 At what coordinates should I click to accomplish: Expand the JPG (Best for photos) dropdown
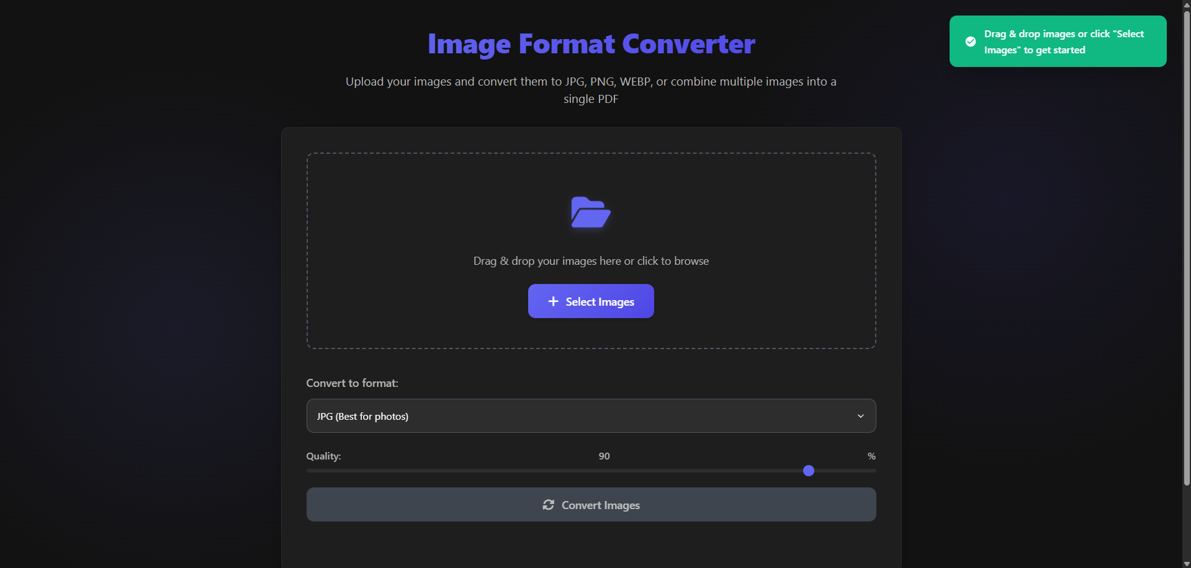pos(590,415)
